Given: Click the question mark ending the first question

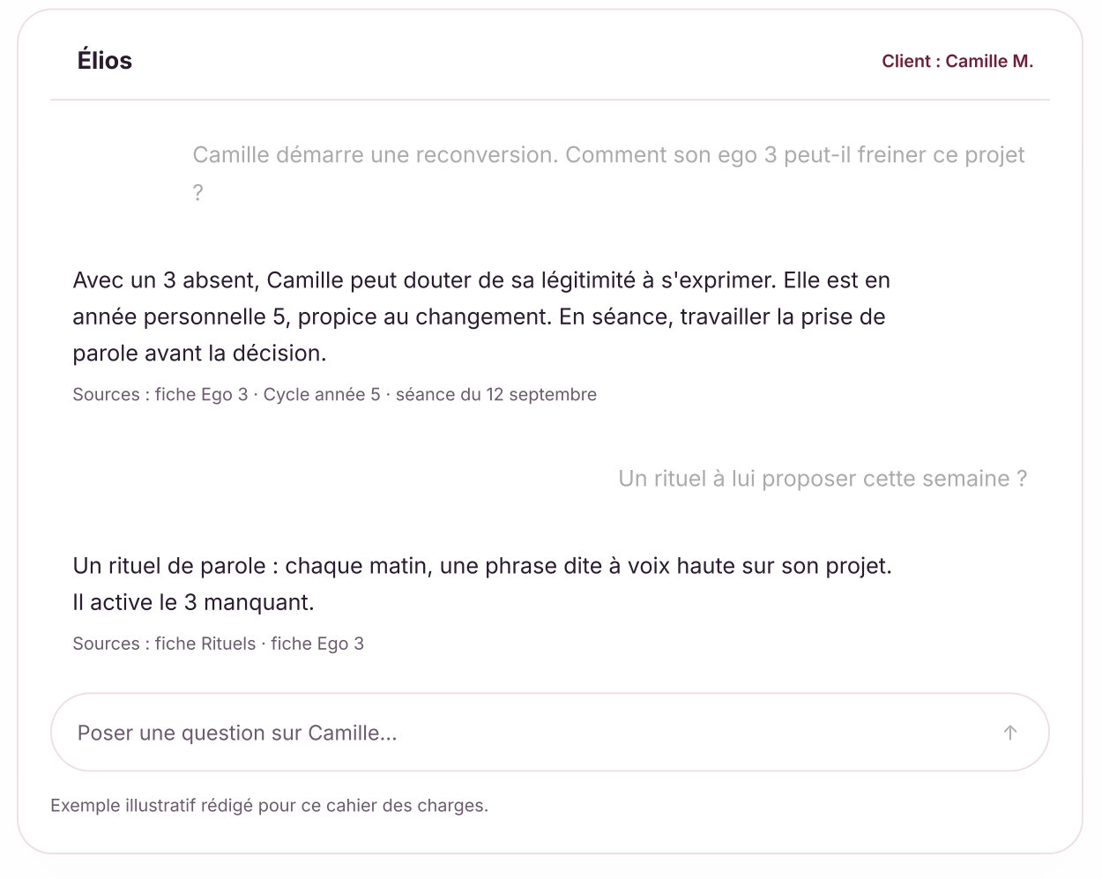Looking at the screenshot, I should click(198, 192).
